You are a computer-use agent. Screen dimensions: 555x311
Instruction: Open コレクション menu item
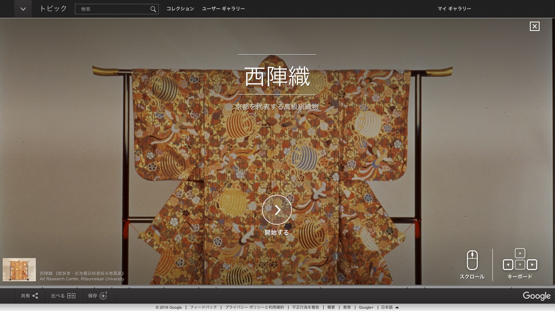(x=180, y=8)
